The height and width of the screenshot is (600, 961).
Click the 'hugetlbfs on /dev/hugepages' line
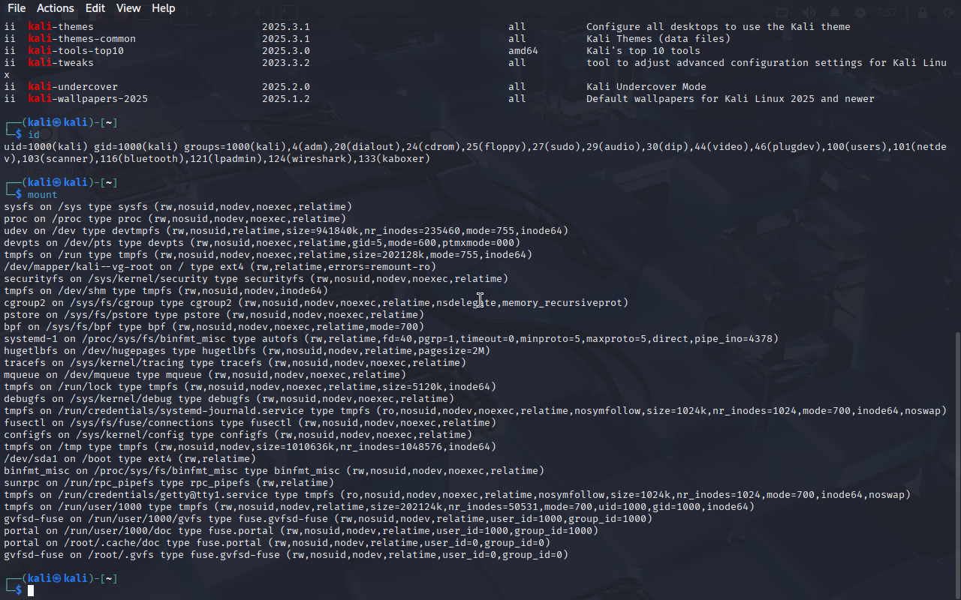click(x=247, y=351)
